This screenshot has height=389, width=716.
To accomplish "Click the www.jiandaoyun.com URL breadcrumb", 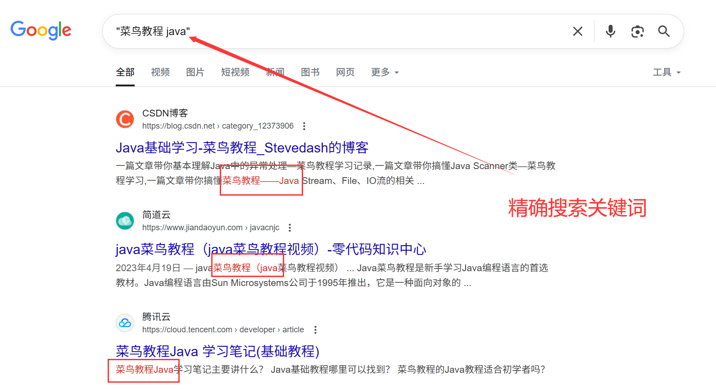I will 211,228.
